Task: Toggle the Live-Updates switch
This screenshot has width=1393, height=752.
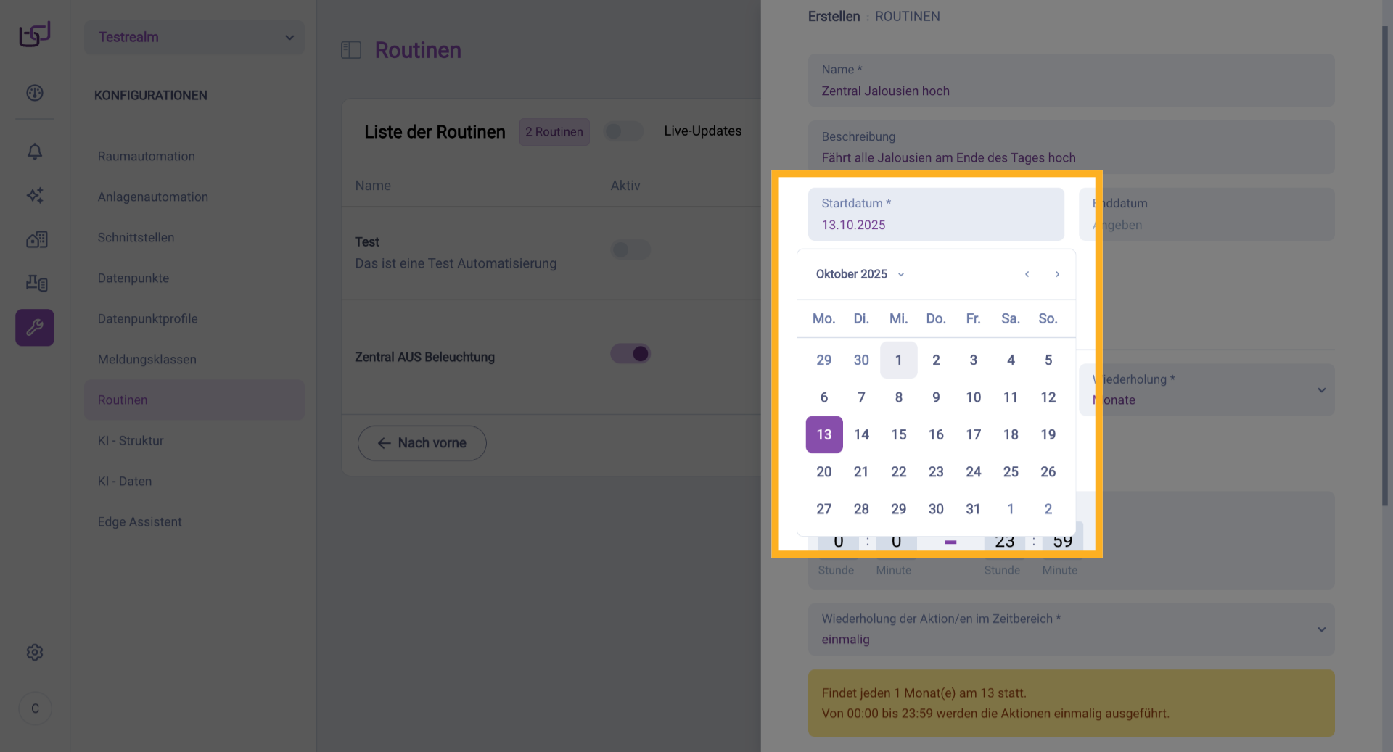Action: point(623,131)
